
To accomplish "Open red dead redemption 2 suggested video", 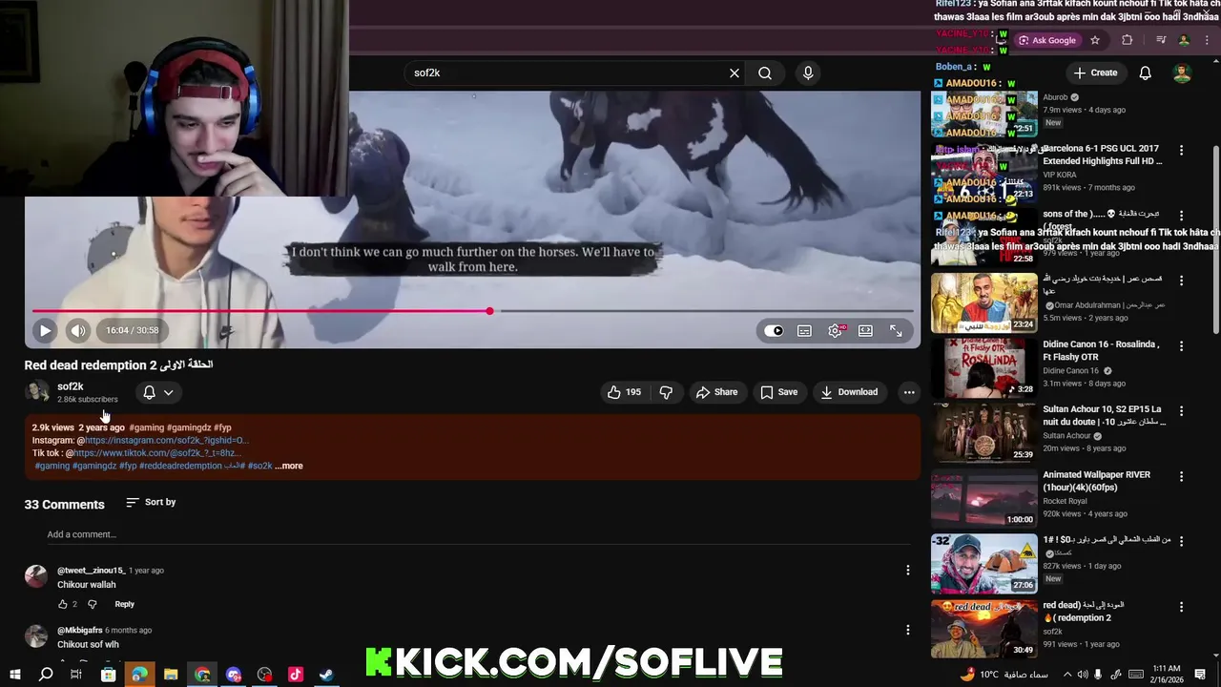I will click(x=984, y=629).
